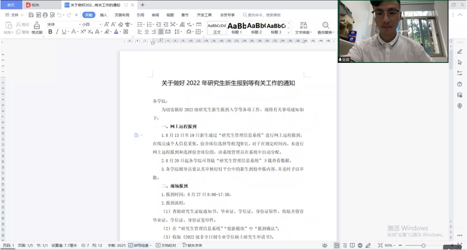
Task: Switch to the 插入 ribbon tab
Action: pyautogui.click(x=103, y=15)
